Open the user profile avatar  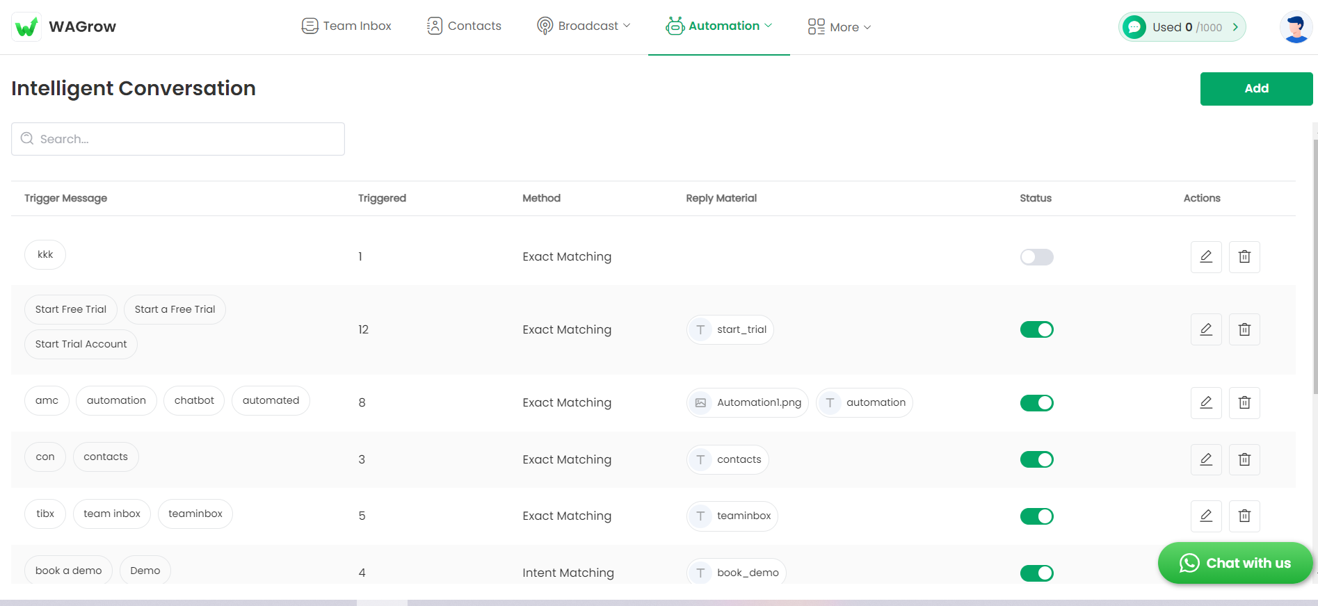pos(1295,27)
